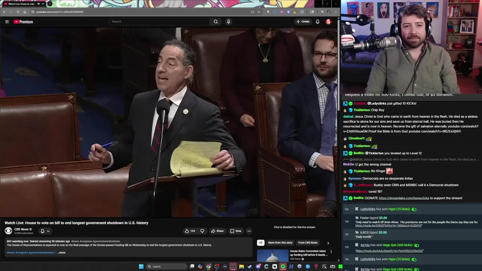The height and width of the screenshot is (271, 482).
Task: Show more filter chips with the right arrow
Action: click(328, 243)
